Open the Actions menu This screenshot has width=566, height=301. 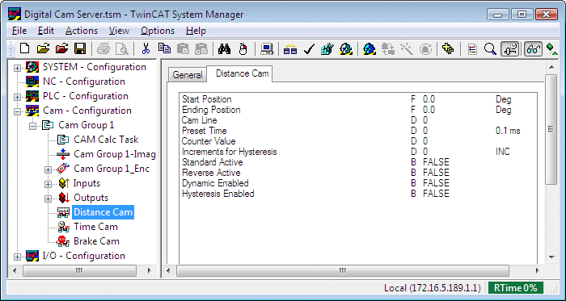pos(82,31)
